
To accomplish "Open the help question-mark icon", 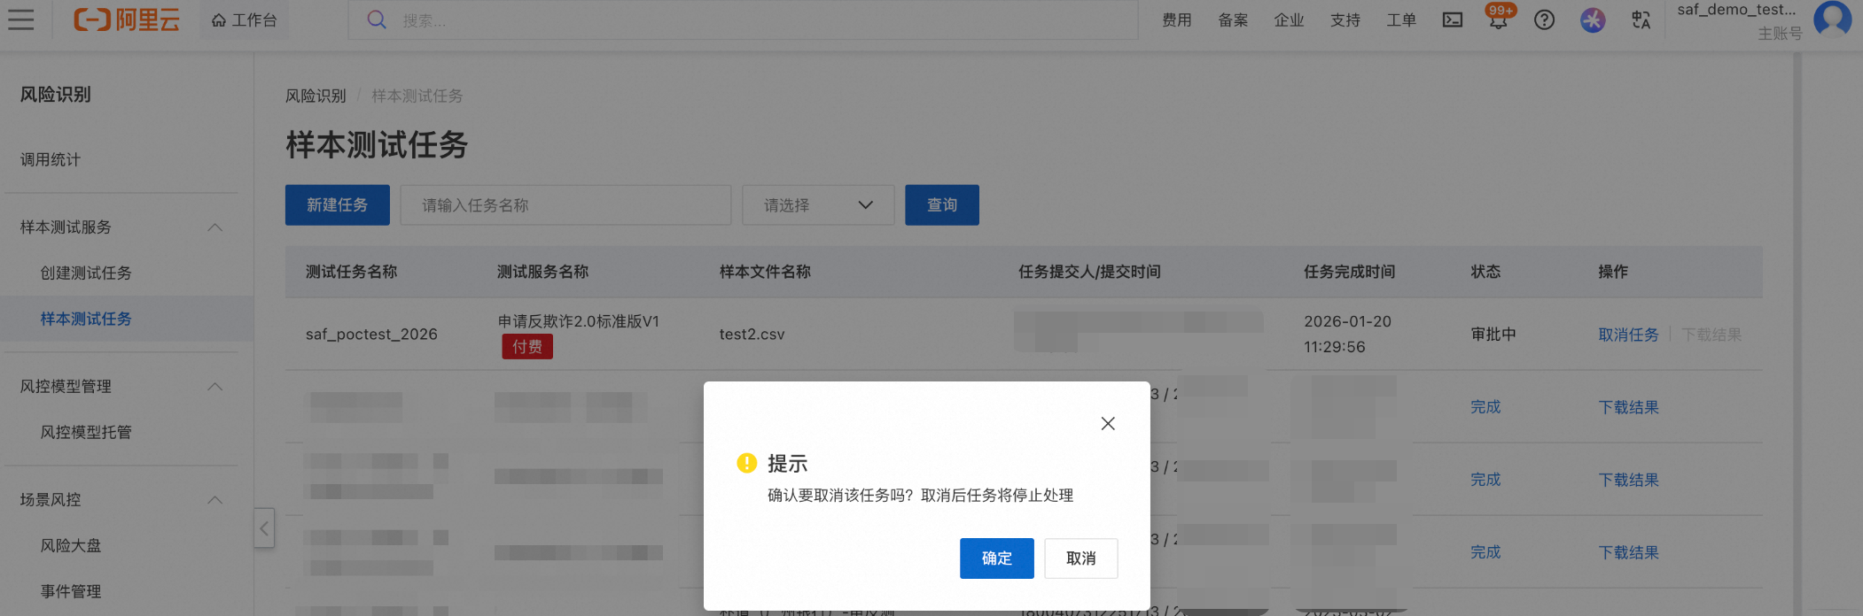I will click(x=1545, y=19).
